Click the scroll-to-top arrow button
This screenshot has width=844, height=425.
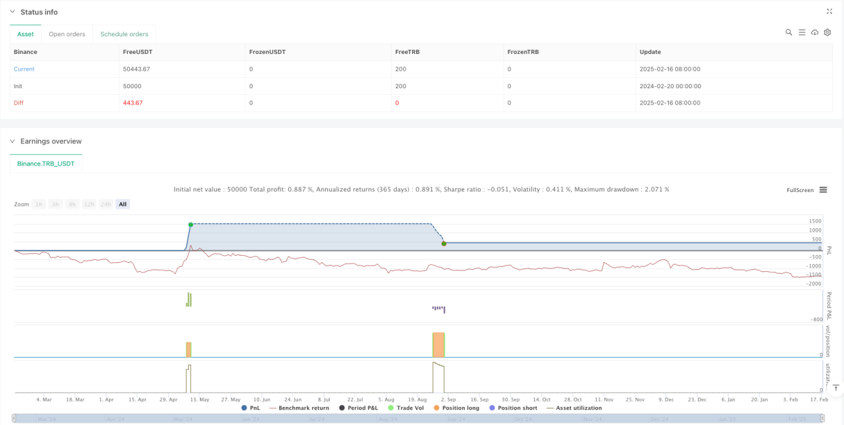coord(837,387)
